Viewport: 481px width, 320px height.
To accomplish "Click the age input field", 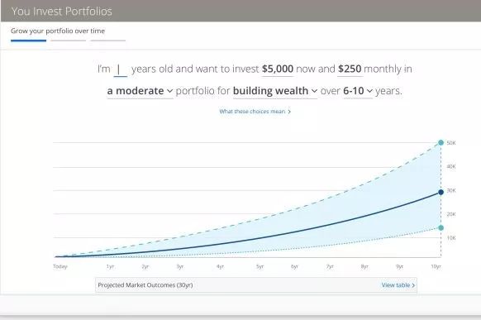I will point(121,69).
